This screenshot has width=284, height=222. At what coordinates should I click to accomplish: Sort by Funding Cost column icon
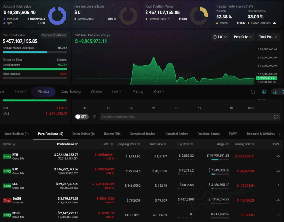(253, 145)
